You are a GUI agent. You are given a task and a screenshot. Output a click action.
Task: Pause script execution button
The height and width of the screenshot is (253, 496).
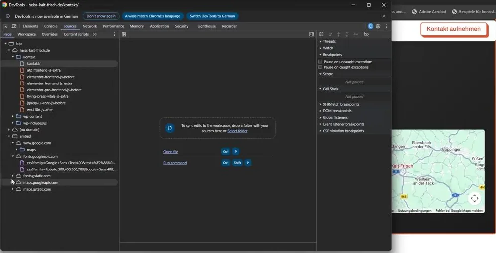point(321,34)
